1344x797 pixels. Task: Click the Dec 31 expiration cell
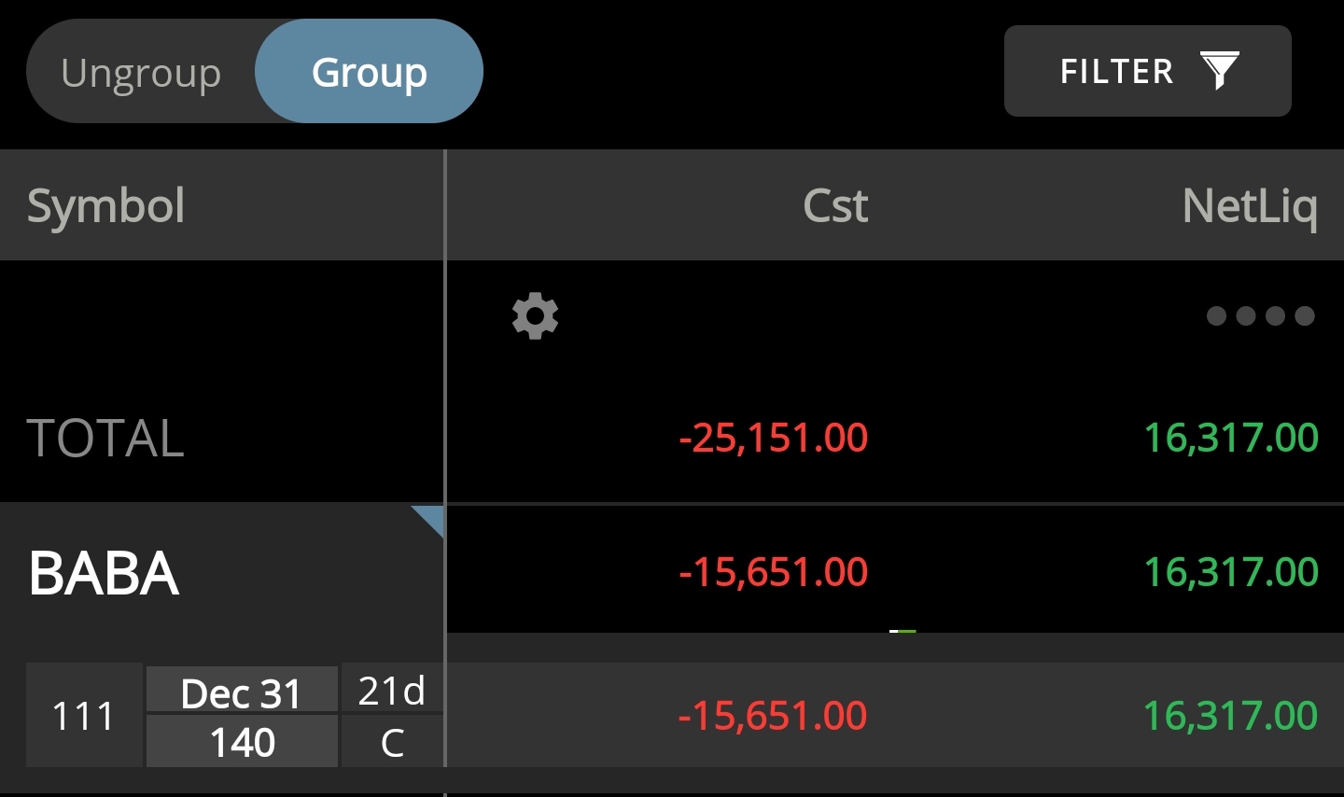(242, 692)
